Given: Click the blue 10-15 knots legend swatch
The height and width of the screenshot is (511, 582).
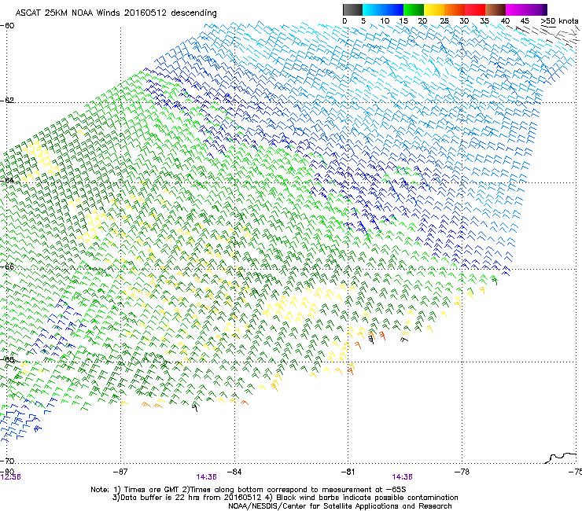Looking at the screenshot, I should pos(393,9).
